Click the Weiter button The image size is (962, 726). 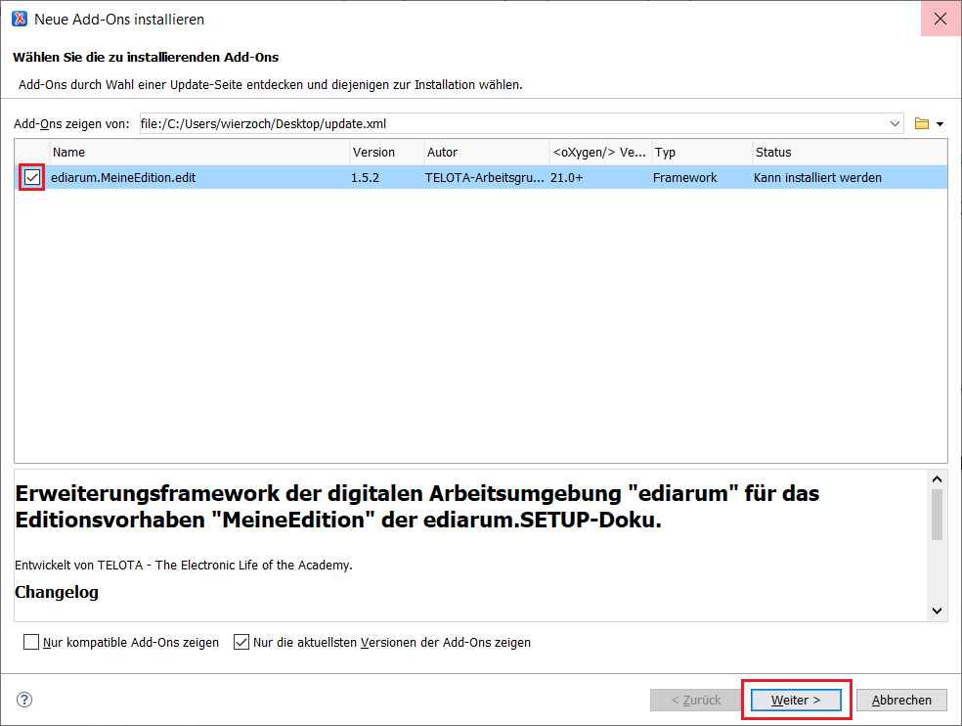[x=796, y=700]
